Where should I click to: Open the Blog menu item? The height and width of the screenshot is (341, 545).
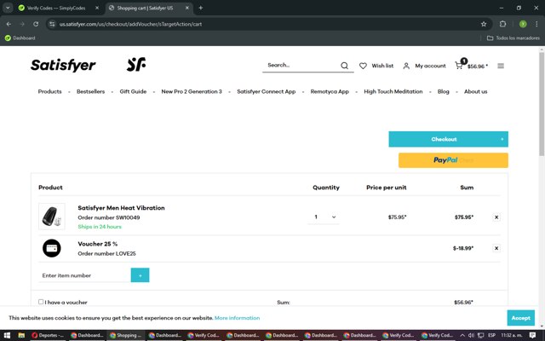pyautogui.click(x=443, y=91)
